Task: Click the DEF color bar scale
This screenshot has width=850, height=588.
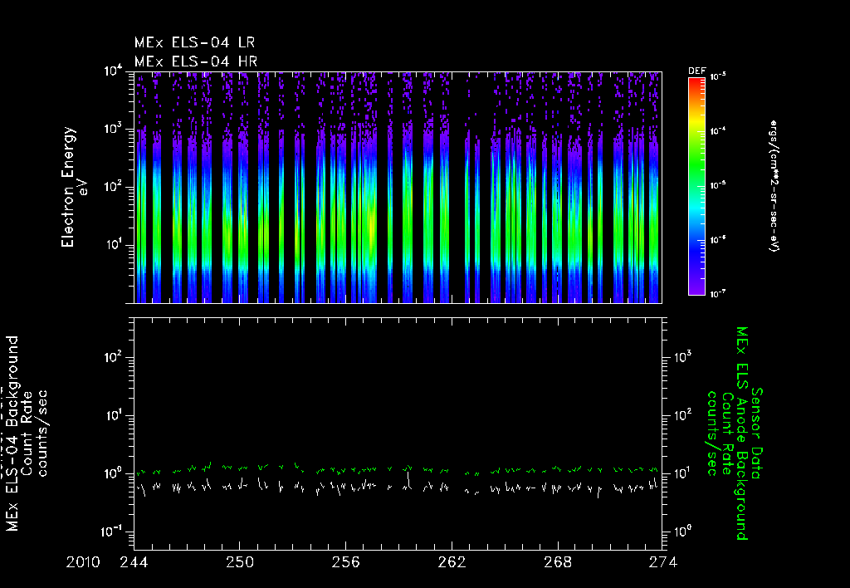Action: [x=696, y=186]
